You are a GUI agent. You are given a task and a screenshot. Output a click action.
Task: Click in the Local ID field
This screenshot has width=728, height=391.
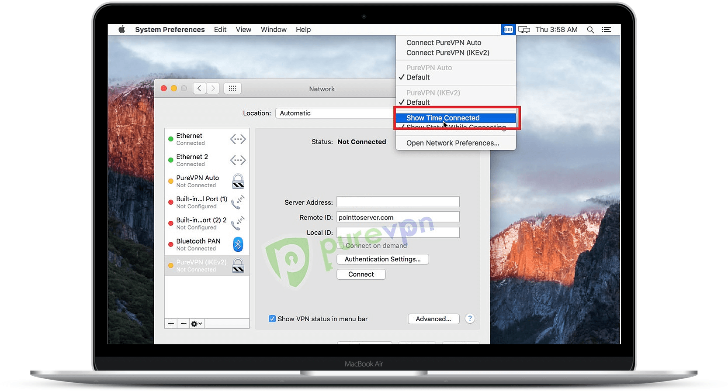coord(398,232)
